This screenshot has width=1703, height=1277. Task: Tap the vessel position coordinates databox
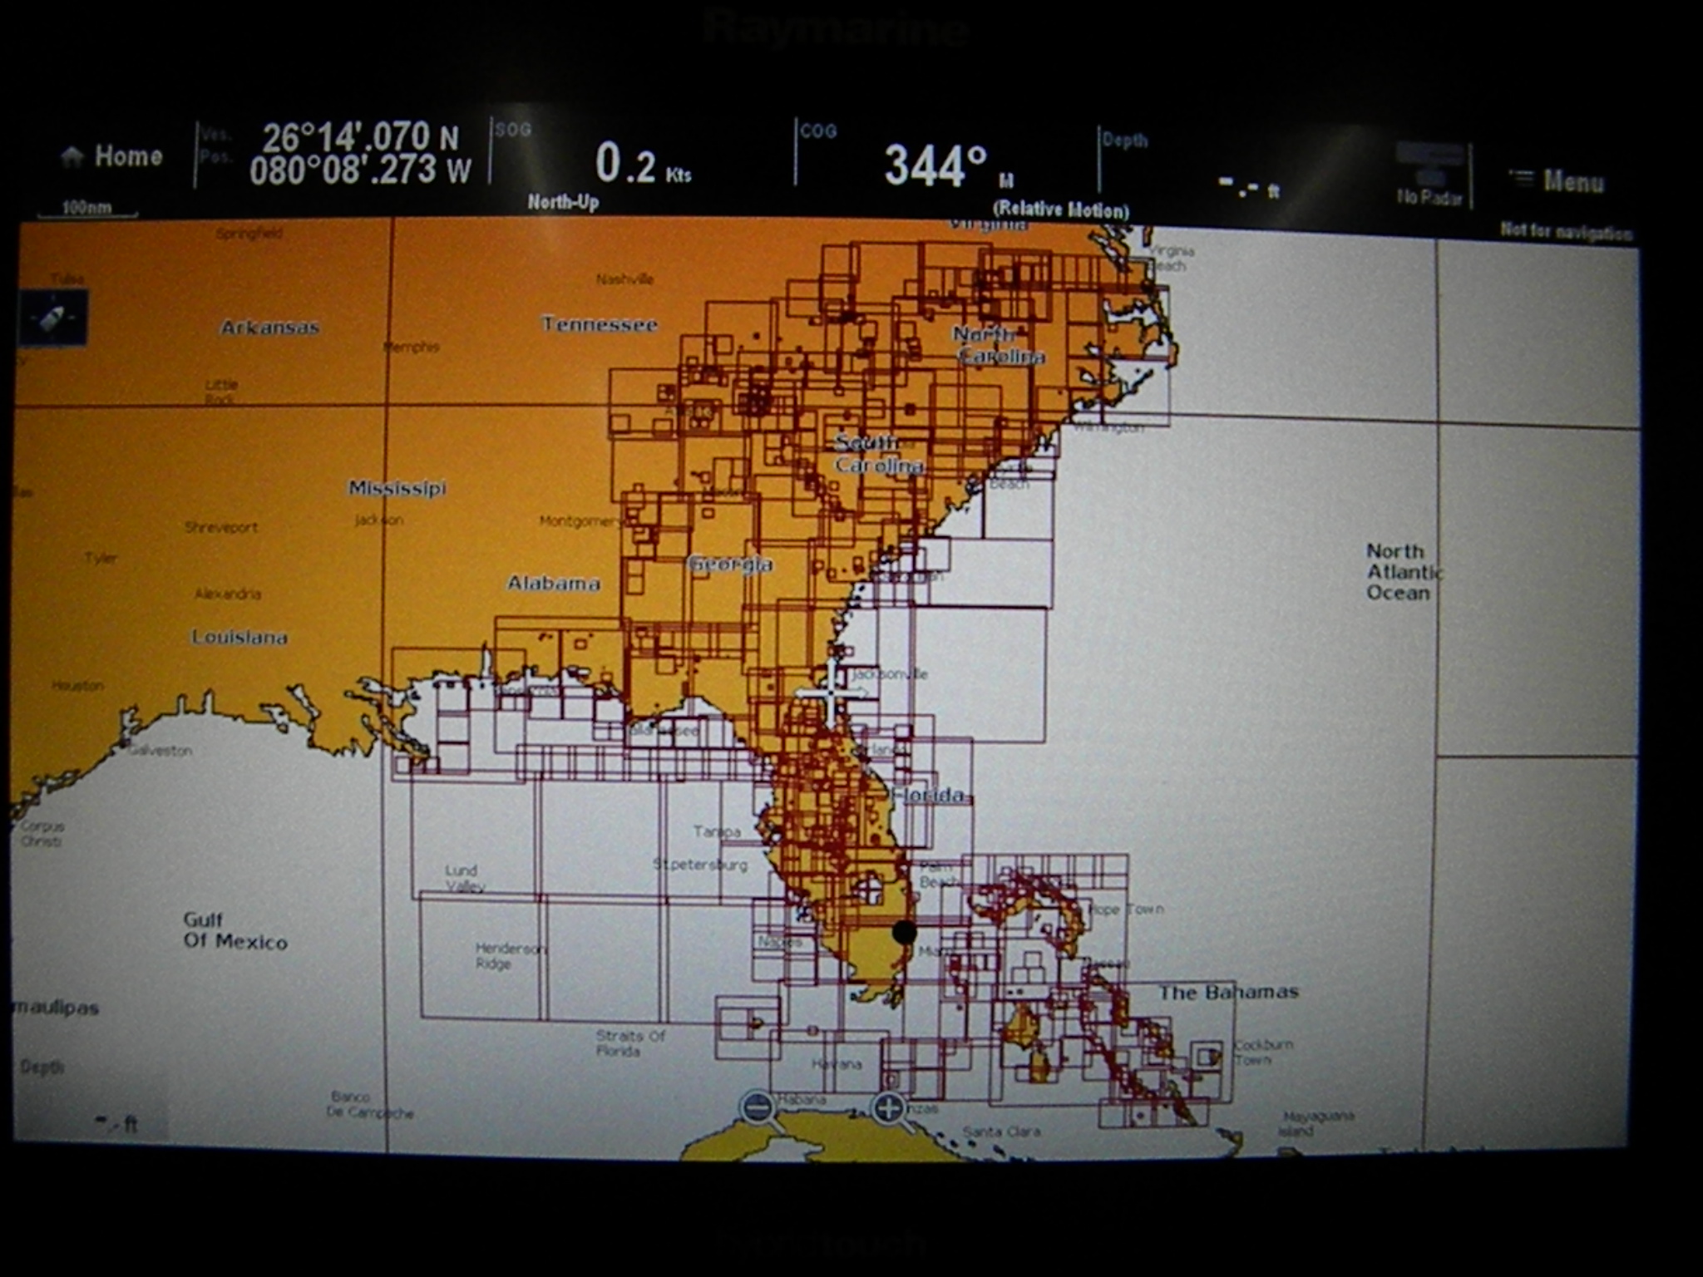tap(343, 155)
